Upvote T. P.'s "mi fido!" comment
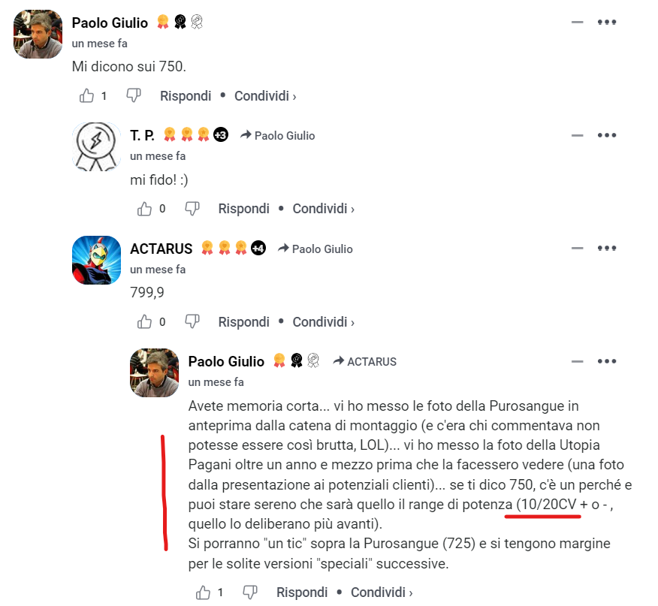 (x=144, y=209)
